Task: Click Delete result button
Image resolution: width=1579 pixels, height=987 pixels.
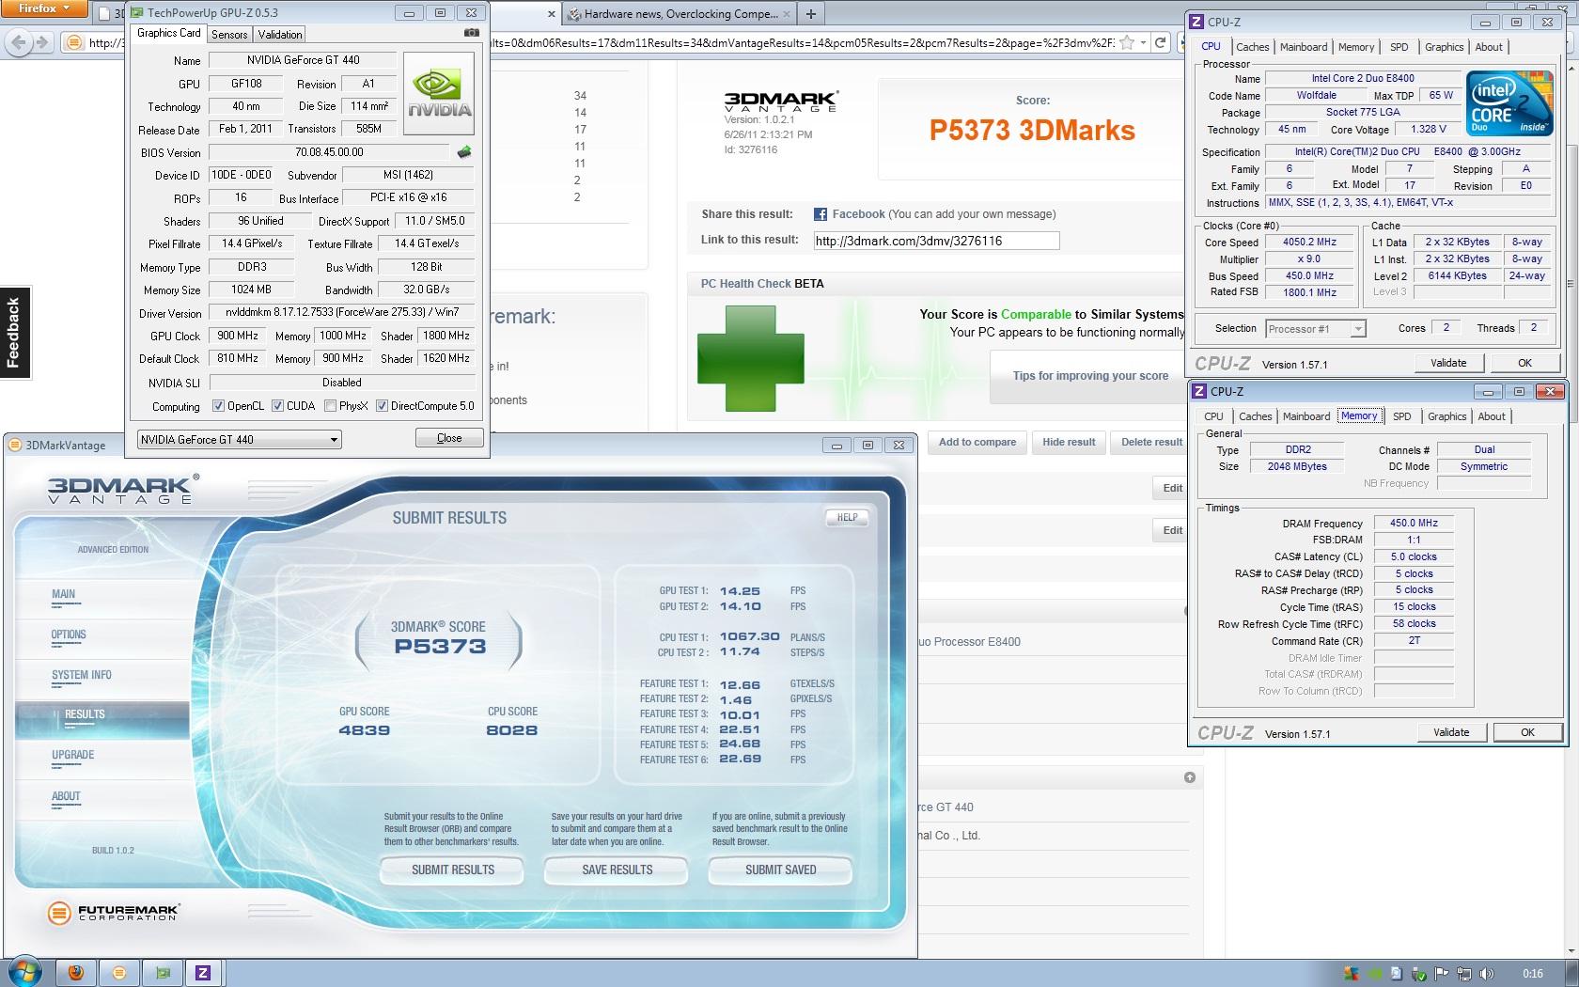Action: (1151, 442)
